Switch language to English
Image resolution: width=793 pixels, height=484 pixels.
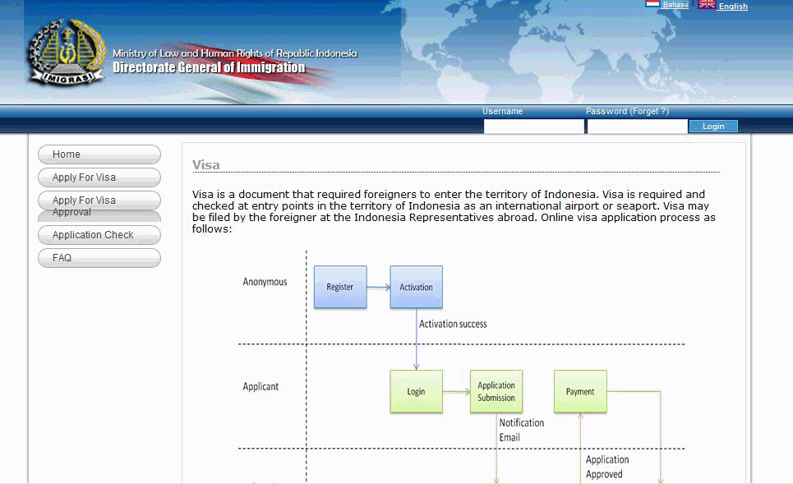(x=733, y=7)
